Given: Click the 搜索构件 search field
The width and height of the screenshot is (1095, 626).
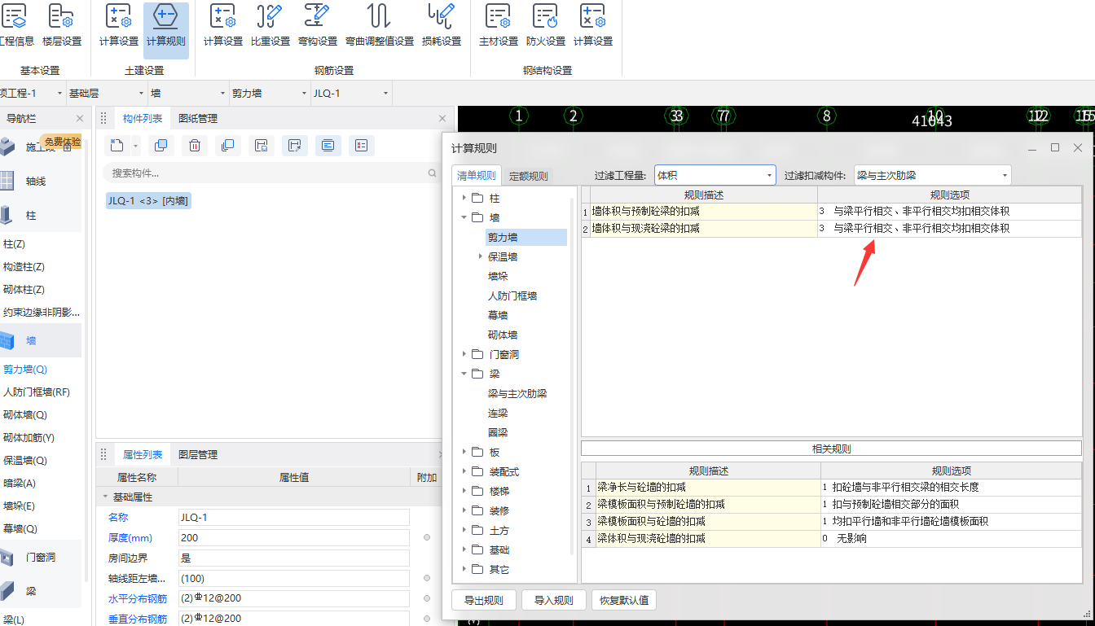Looking at the screenshot, I should pyautogui.click(x=270, y=173).
